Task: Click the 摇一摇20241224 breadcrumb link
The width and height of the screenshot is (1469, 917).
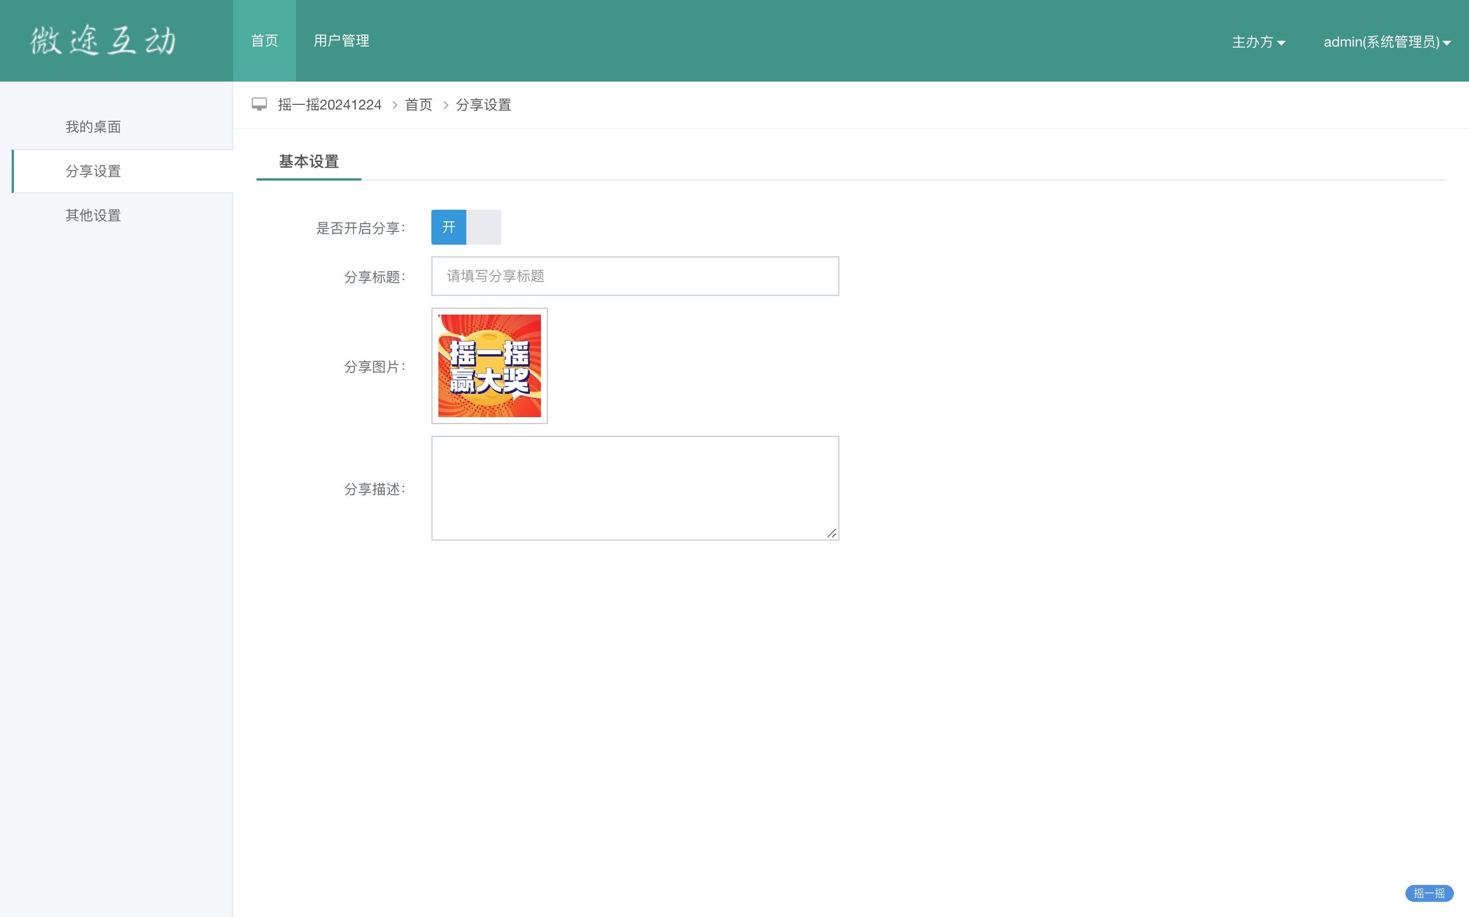Action: tap(329, 105)
